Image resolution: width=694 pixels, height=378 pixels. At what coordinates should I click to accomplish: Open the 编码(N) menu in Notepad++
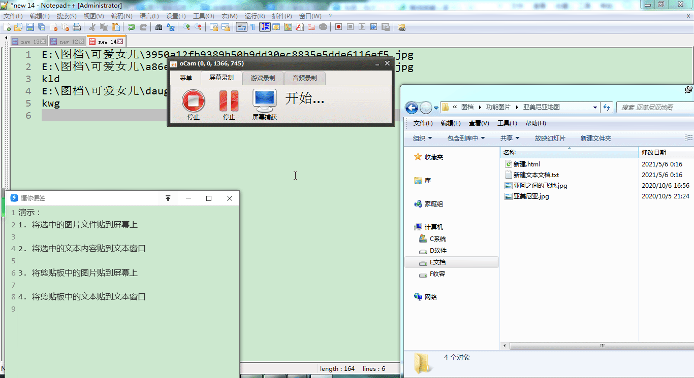pyautogui.click(x=121, y=16)
